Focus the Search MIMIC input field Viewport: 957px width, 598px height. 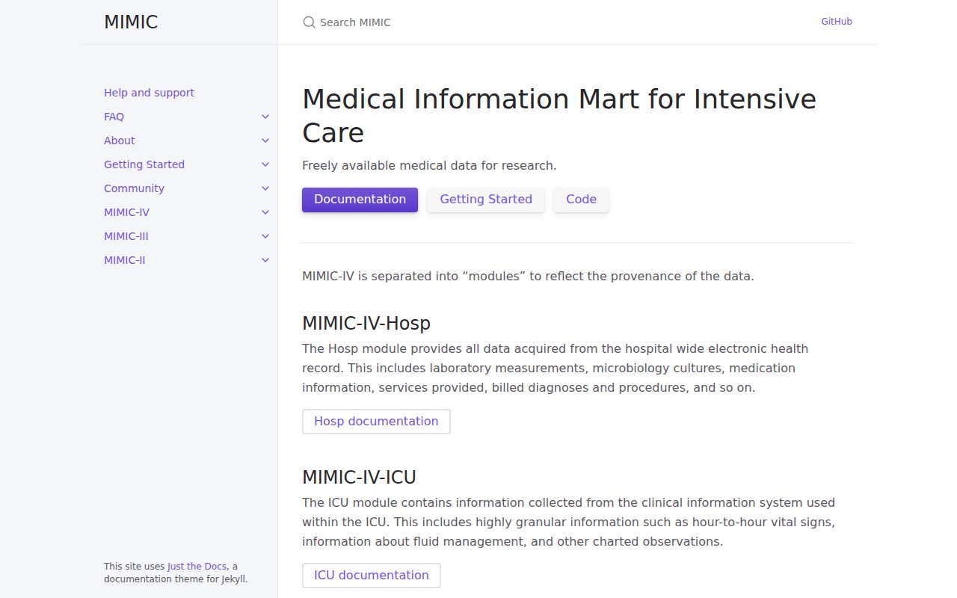(x=553, y=22)
